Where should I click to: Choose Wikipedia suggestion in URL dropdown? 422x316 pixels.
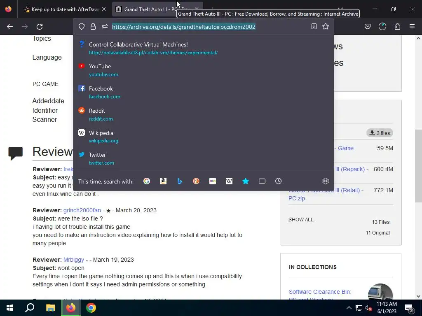(x=204, y=137)
